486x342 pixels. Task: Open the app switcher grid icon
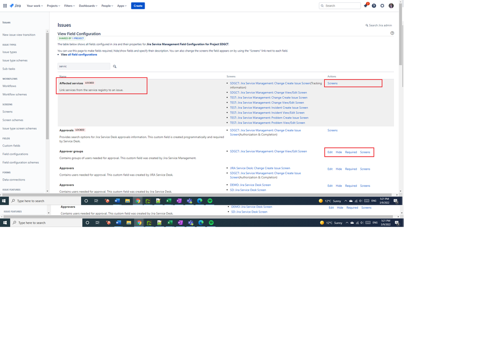click(x=5, y=5)
